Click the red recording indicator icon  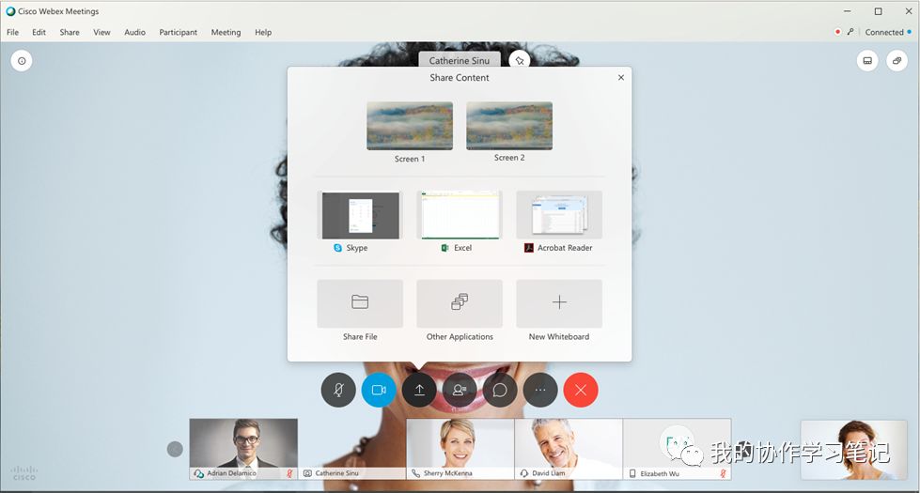click(x=837, y=32)
